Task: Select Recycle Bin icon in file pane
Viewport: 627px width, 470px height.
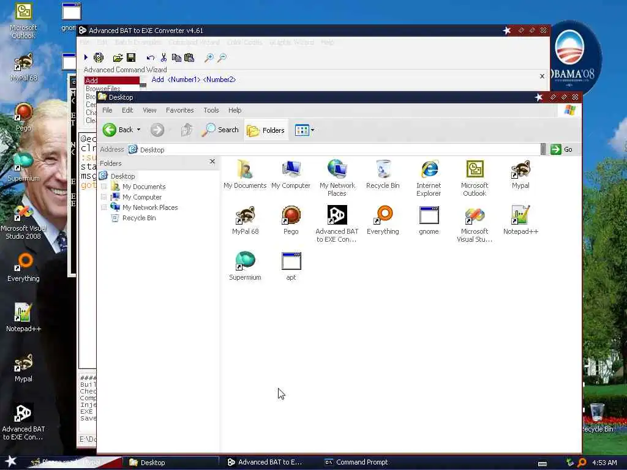Action: 383,174
